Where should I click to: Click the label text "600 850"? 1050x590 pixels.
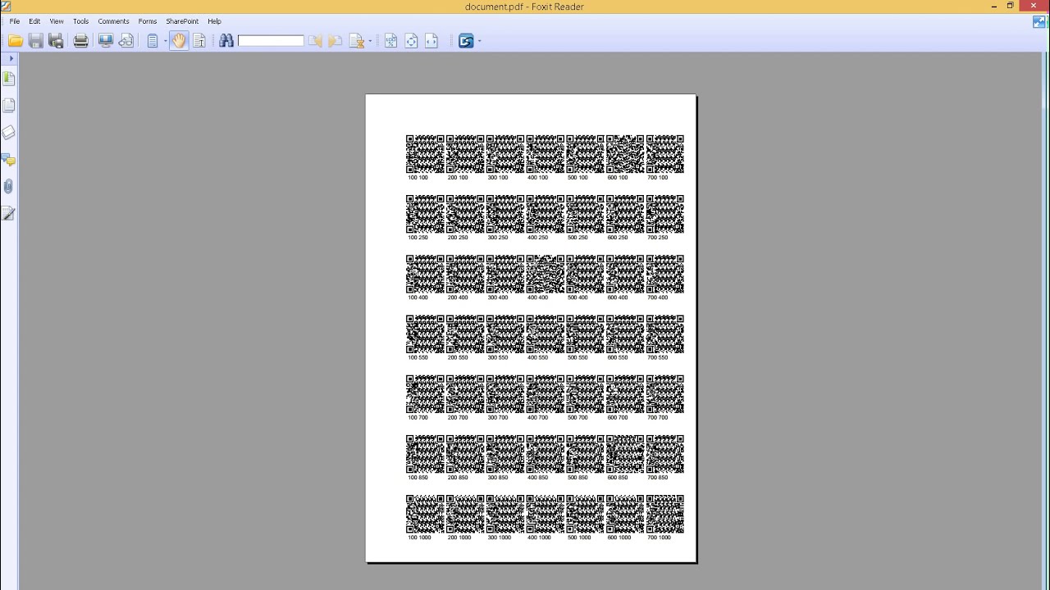(618, 478)
